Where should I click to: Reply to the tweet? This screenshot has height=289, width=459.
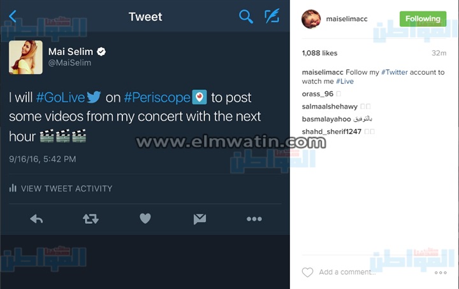(36, 219)
